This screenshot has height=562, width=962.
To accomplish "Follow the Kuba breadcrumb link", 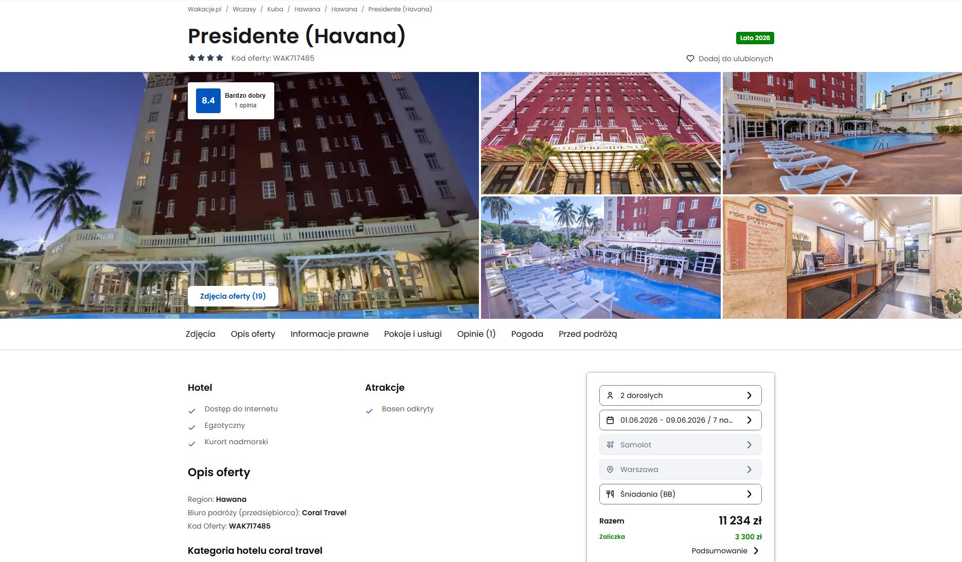I will [275, 9].
